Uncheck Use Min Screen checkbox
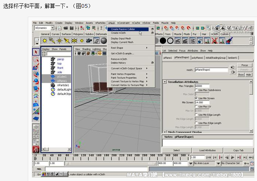The image size is (257, 181). tap(196, 98)
